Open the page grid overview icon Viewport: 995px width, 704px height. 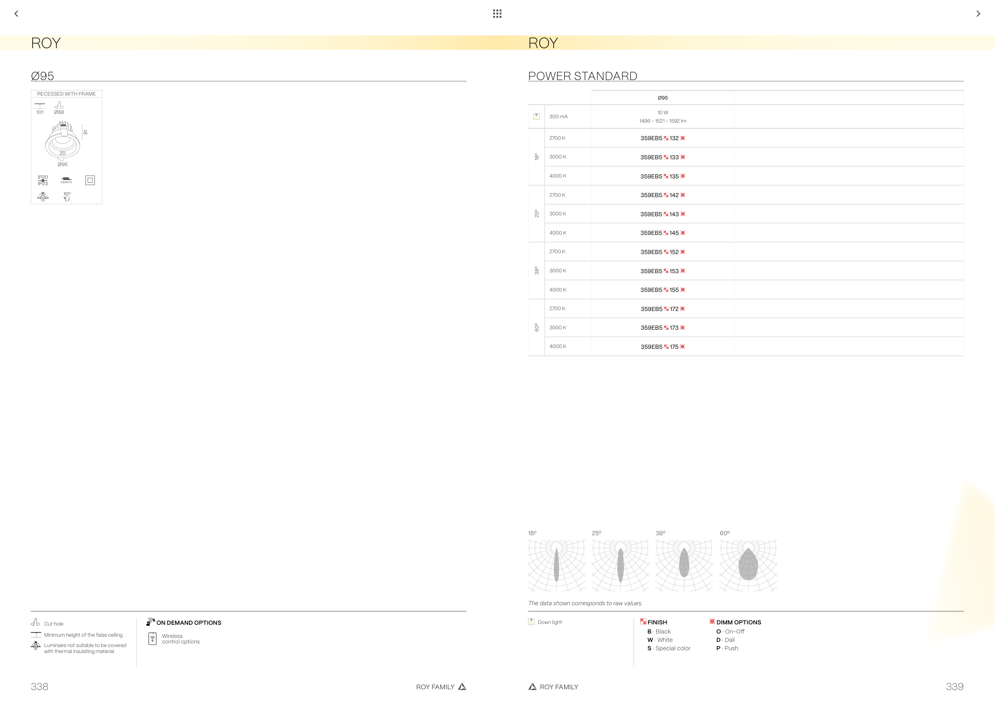point(497,14)
